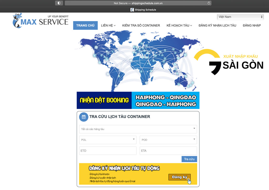269x190 pixels.
Task: Click the Haiphong - Qingdao booking banner
Action: coord(138,100)
